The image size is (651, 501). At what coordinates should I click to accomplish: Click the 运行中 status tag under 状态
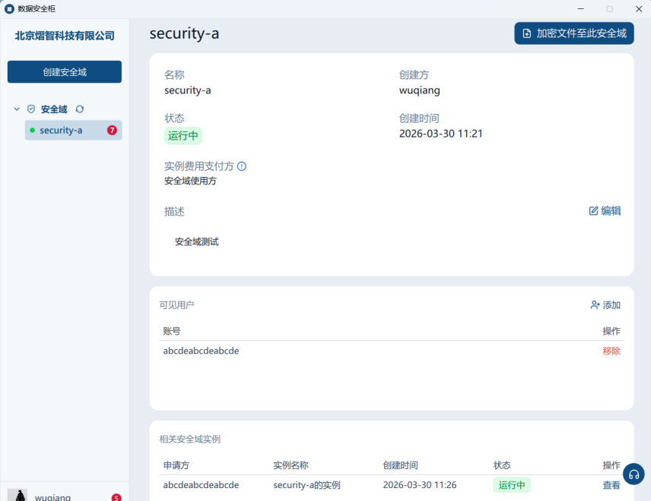coord(183,136)
